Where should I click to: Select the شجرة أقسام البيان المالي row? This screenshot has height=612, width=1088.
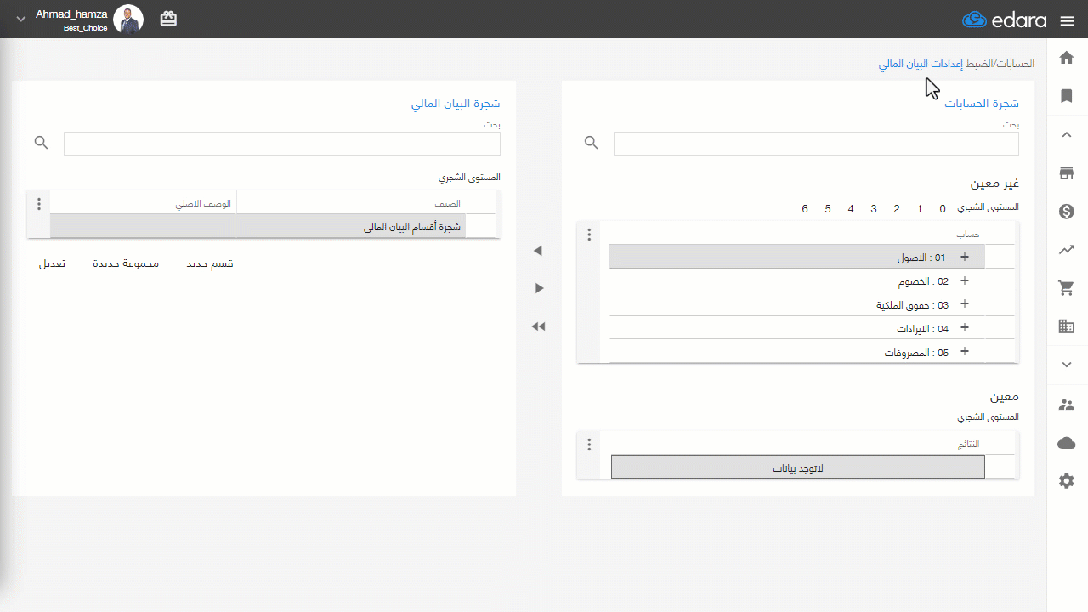(x=258, y=227)
